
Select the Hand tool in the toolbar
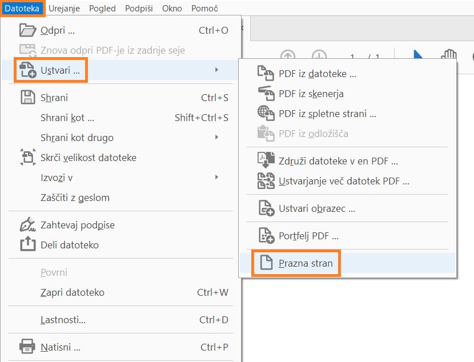449,55
